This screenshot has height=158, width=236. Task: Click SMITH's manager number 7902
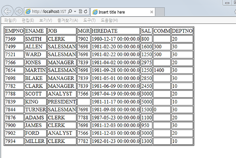coord(83,39)
